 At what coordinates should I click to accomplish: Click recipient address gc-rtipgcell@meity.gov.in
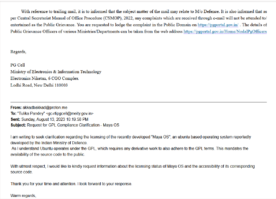coord(70,113)
